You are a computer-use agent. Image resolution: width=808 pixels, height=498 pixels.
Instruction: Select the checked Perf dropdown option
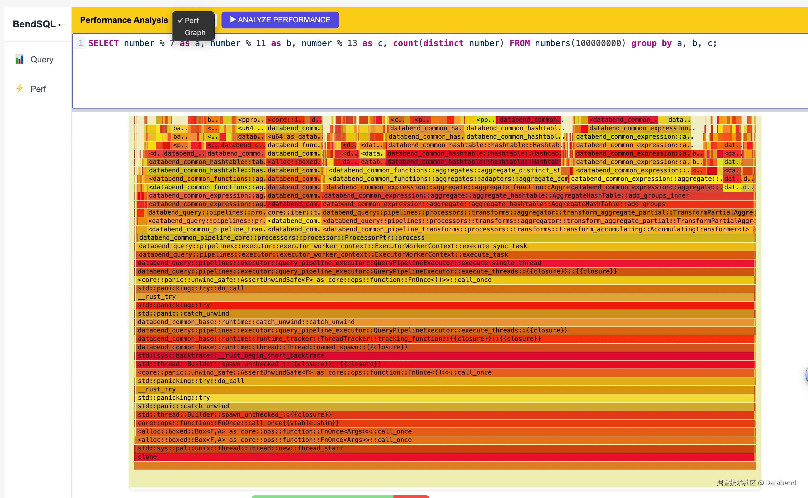pos(191,21)
